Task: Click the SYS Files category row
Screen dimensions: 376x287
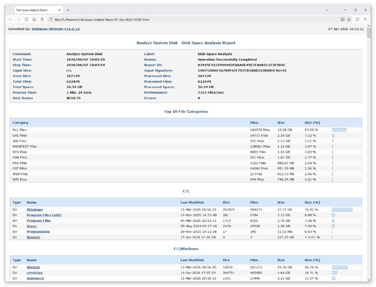Action: [x=186, y=152]
